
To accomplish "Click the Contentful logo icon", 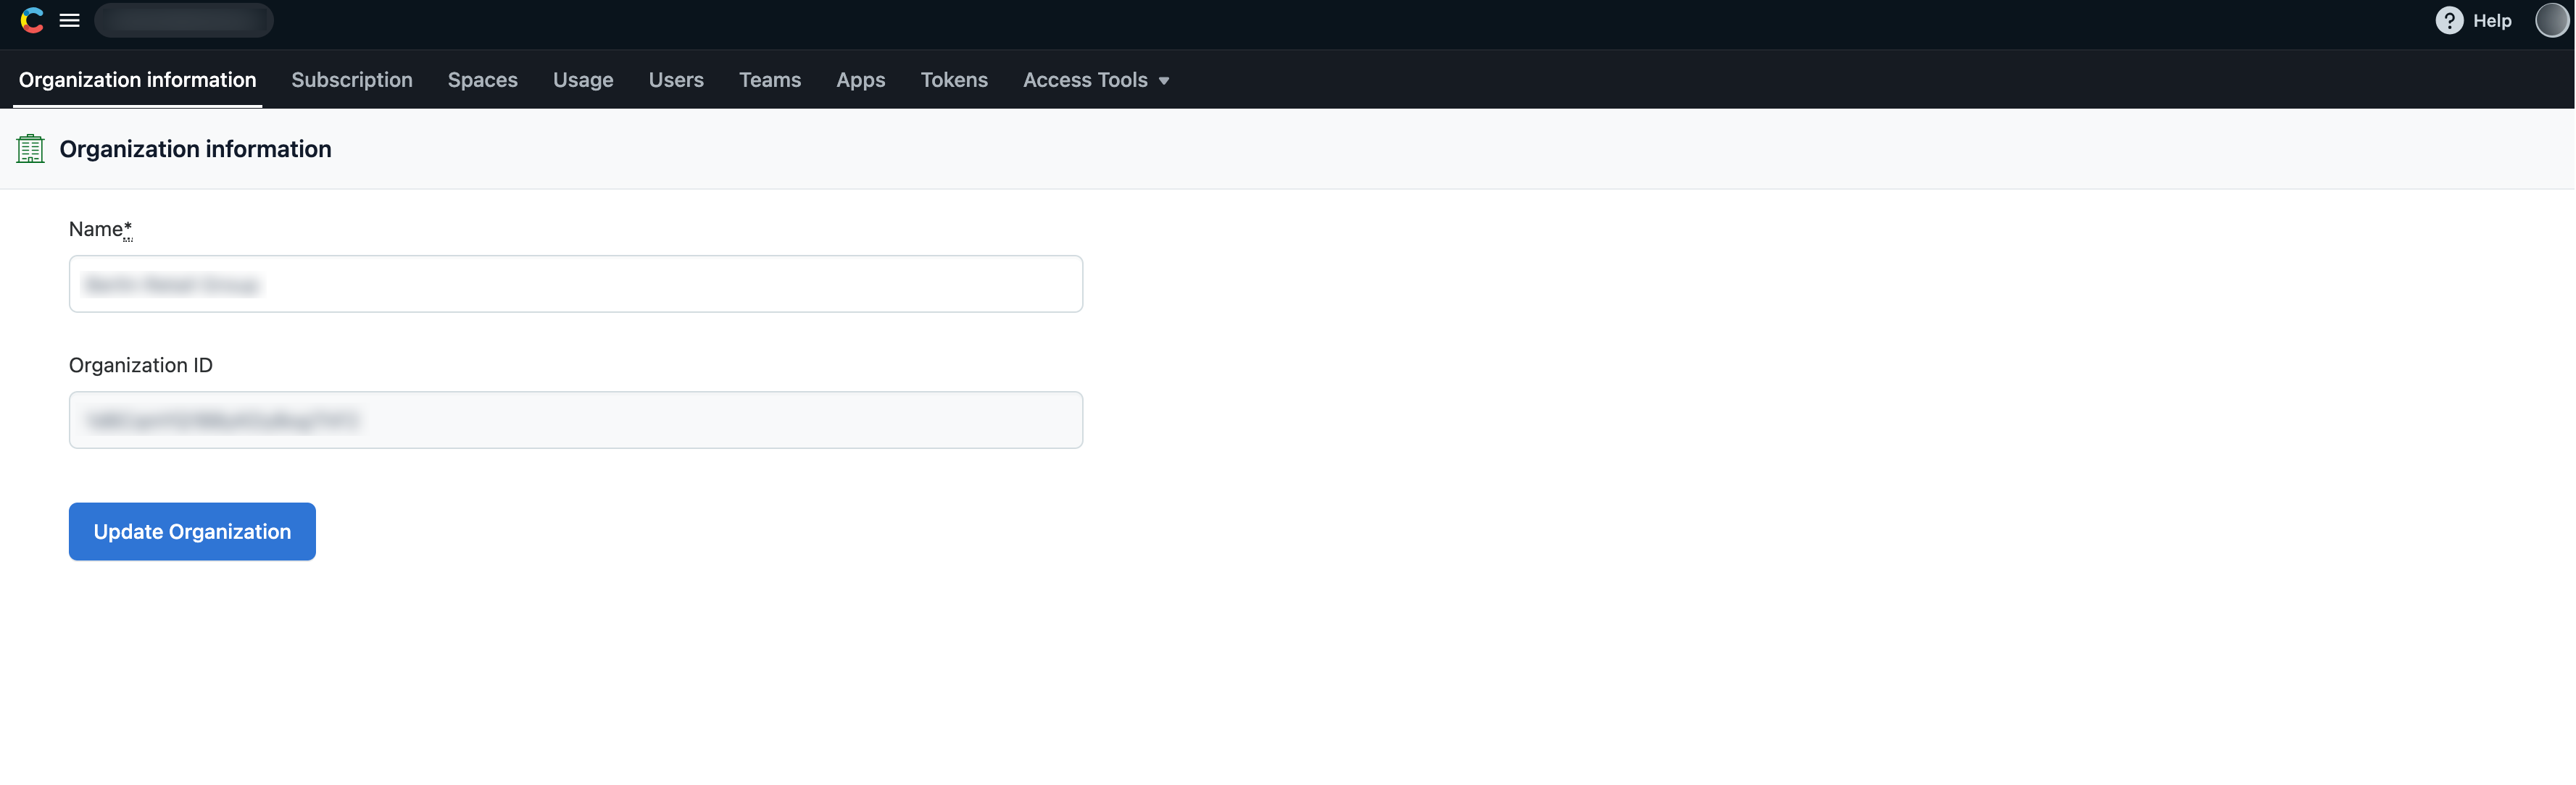I will click(x=30, y=20).
